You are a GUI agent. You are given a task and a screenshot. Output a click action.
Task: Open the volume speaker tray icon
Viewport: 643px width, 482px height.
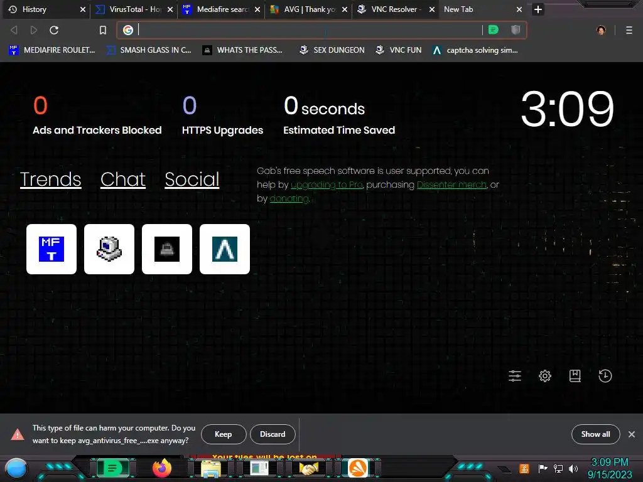pyautogui.click(x=573, y=468)
